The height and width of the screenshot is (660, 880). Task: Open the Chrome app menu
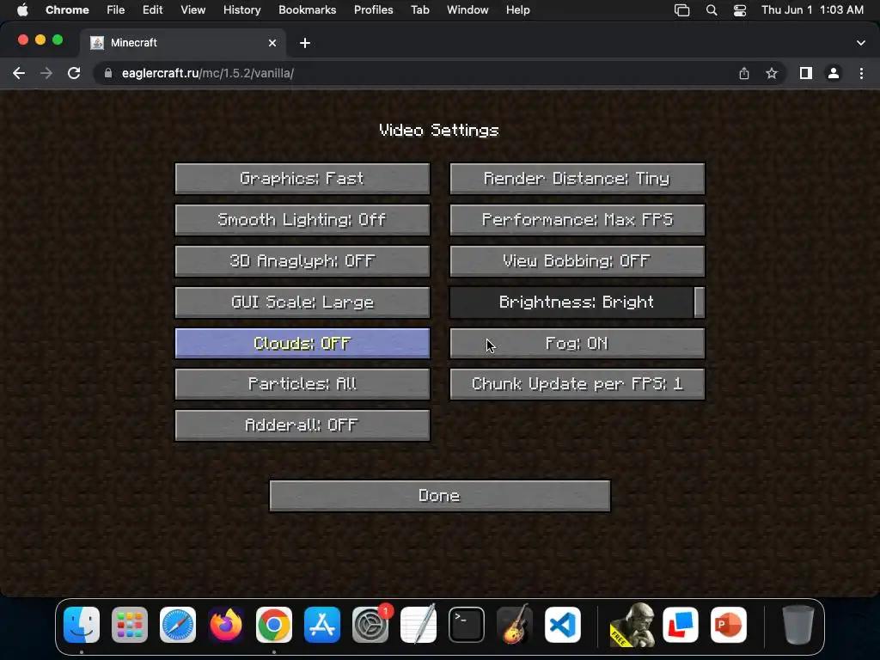point(67,10)
